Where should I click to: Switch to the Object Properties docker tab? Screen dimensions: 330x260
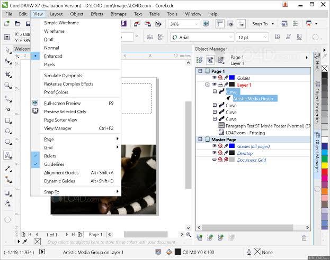click(317, 103)
